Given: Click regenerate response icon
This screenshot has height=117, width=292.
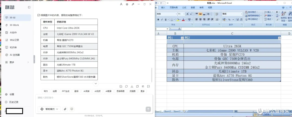Looking at the screenshot, I should tap(126, 86).
